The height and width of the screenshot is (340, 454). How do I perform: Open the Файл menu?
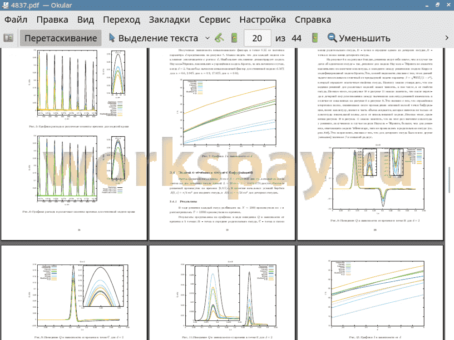tap(16, 20)
